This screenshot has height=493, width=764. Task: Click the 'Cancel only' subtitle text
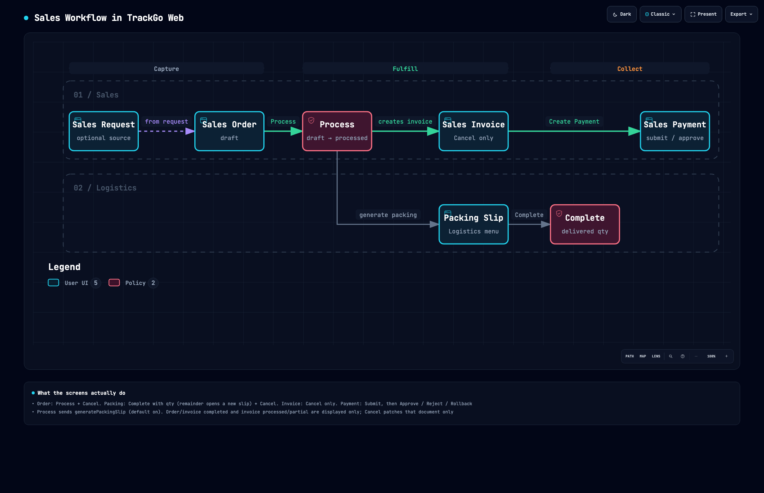pyautogui.click(x=474, y=138)
